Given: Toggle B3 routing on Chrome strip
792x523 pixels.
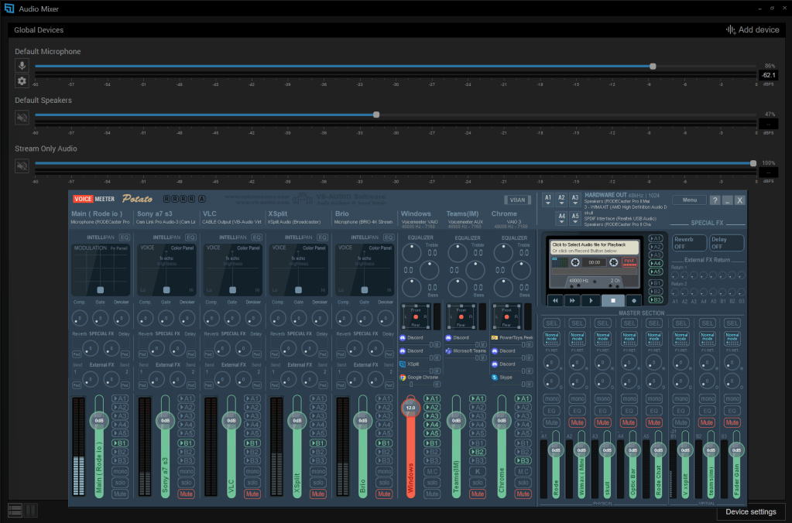Looking at the screenshot, I should tap(523, 460).
